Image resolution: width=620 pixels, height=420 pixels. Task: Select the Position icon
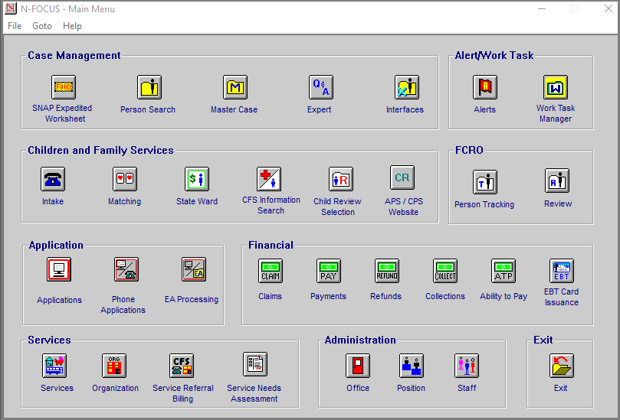pos(412,366)
